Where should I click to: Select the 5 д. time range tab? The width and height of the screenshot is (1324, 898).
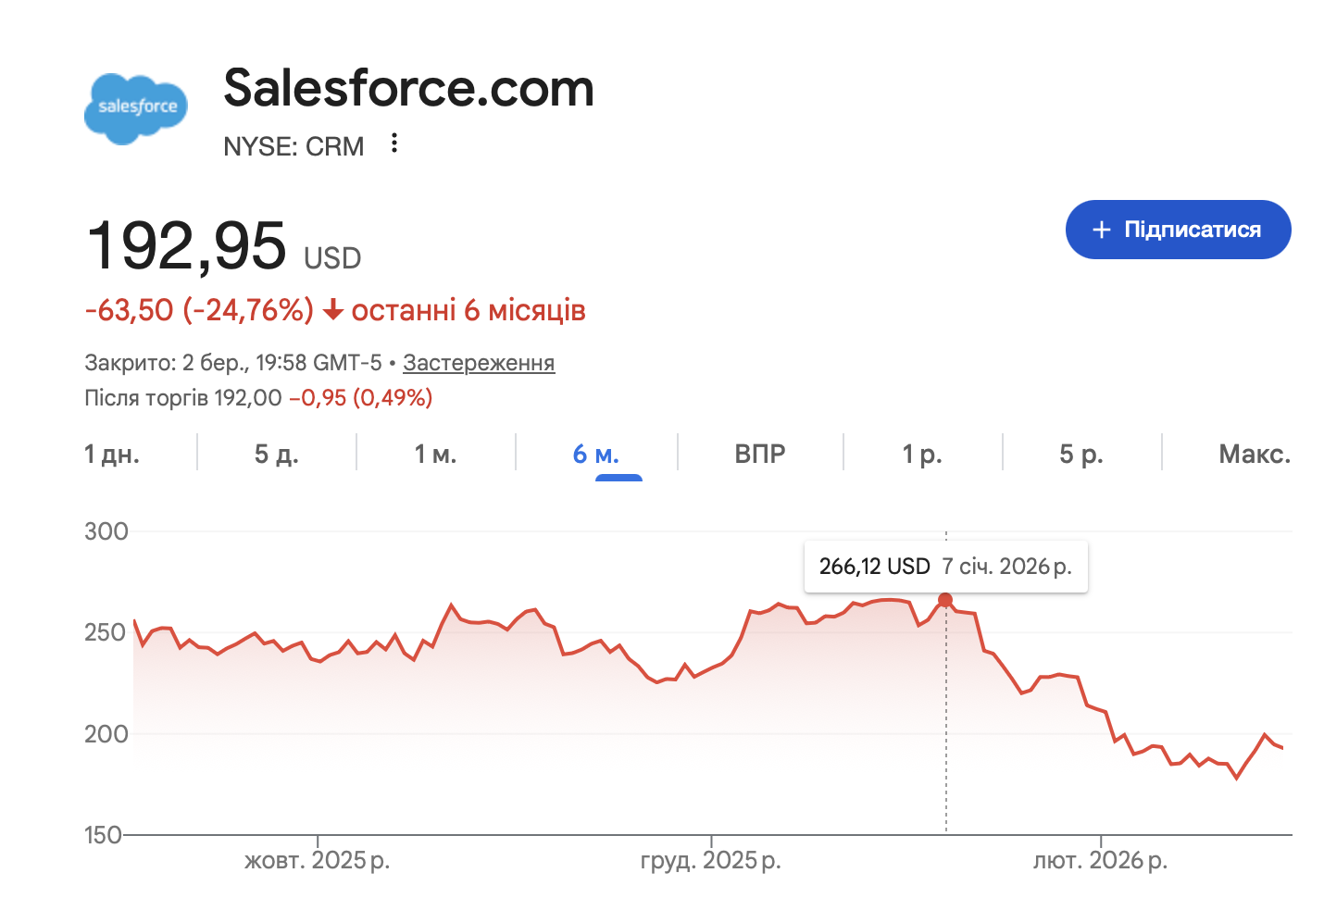pos(276,454)
